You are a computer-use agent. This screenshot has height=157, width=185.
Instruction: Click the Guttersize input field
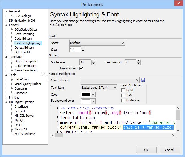coord(85,62)
